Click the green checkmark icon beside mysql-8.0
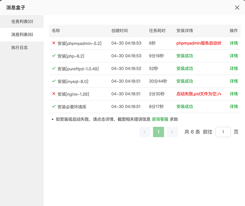Viewport: 245px width, 206px height. (x=54, y=81)
